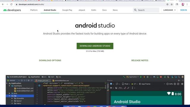The height and width of the screenshot is (107, 190).
Task: Collapse the Application tree node
Action: 7,83
